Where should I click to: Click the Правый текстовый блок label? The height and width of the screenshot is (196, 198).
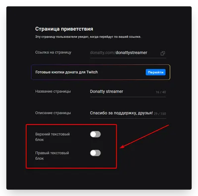click(52, 155)
